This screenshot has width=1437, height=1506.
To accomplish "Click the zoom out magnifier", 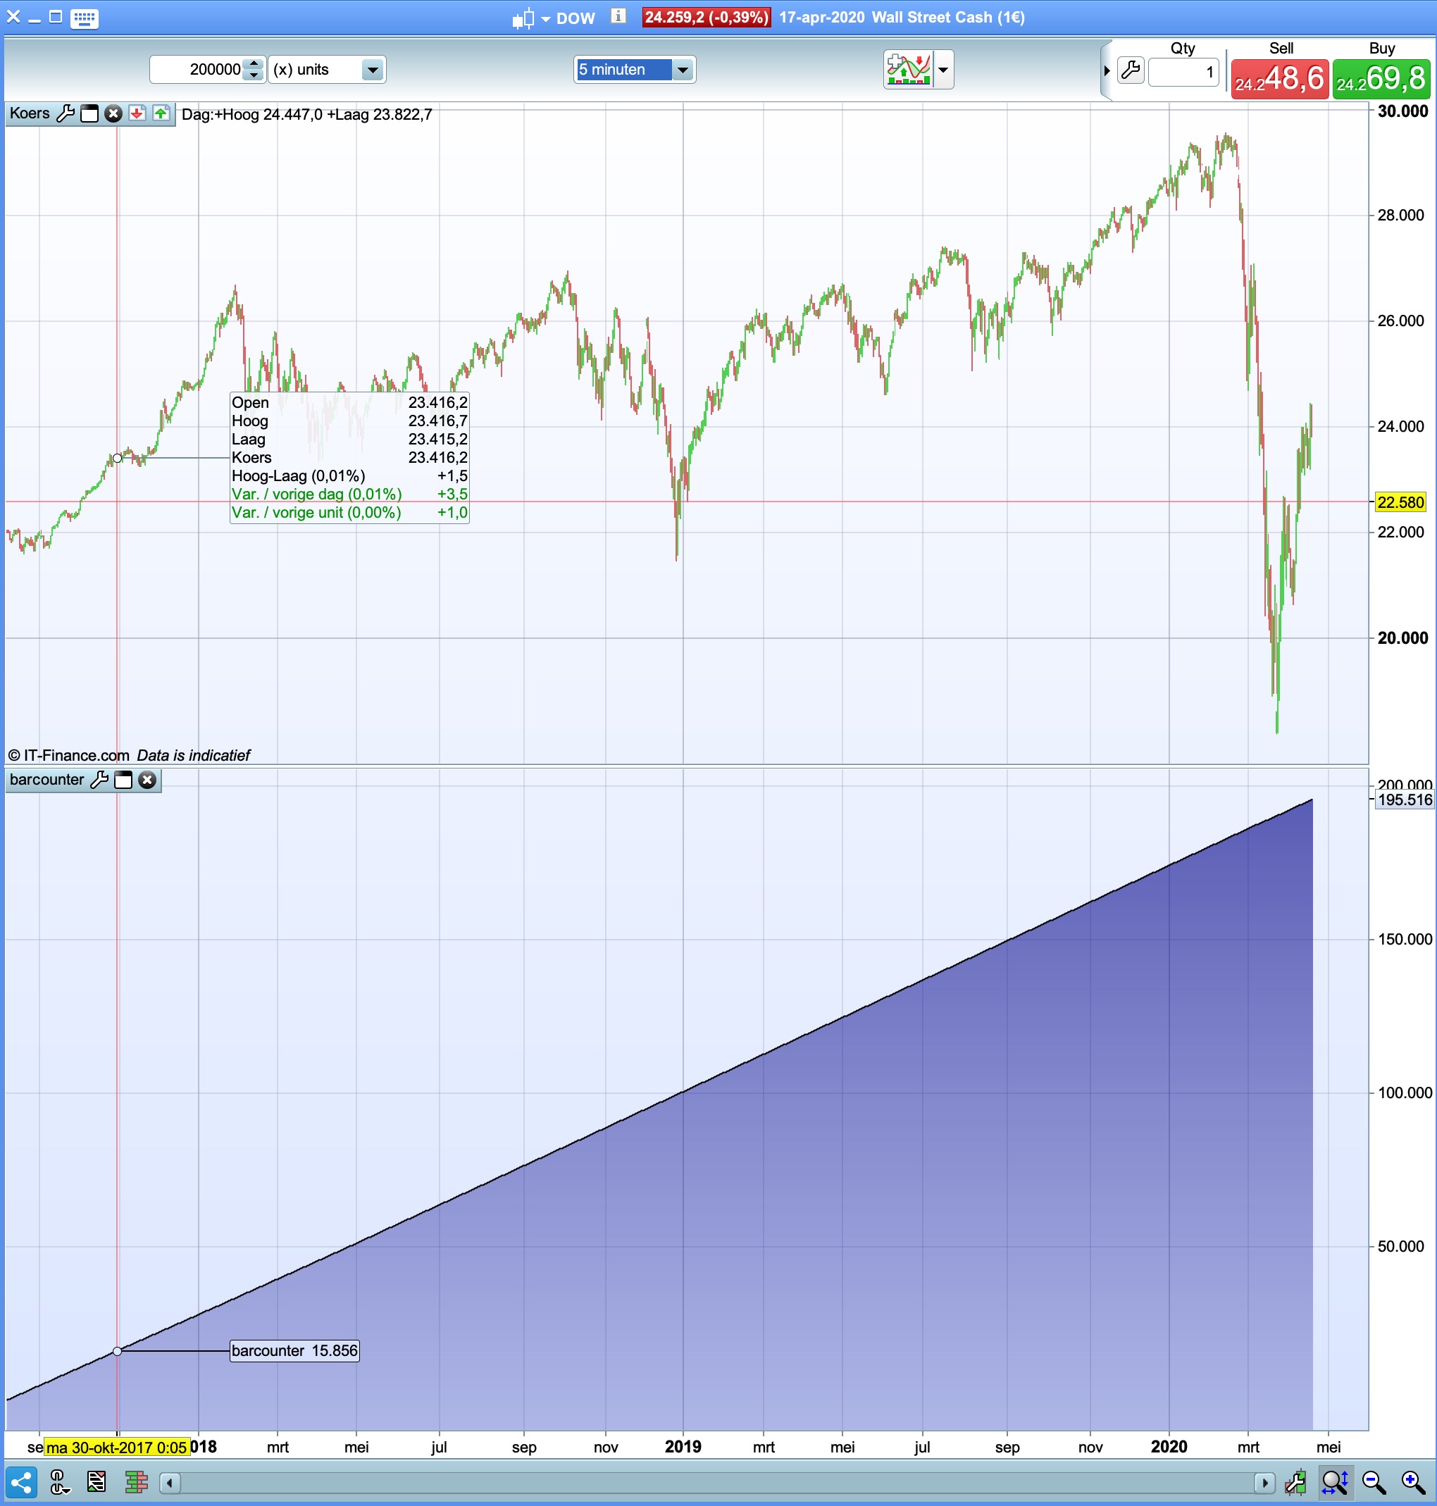I will pos(1374,1482).
